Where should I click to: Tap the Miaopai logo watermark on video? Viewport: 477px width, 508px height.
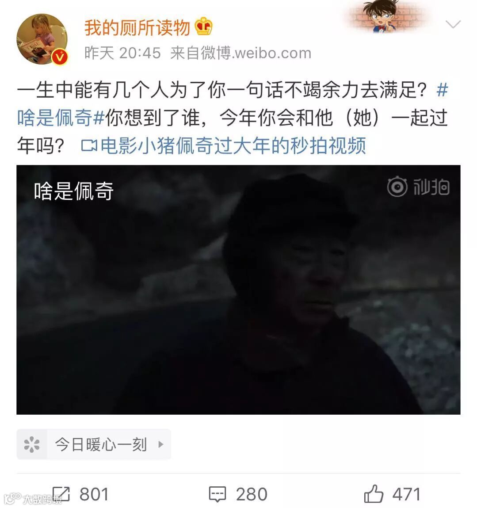coord(418,187)
